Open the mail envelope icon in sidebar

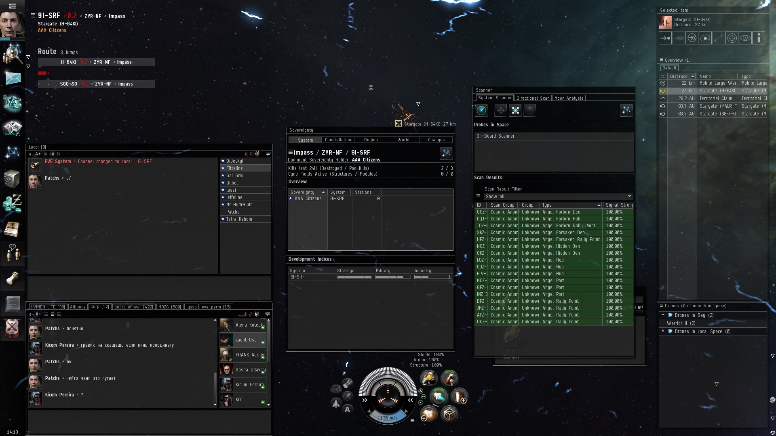(x=13, y=78)
